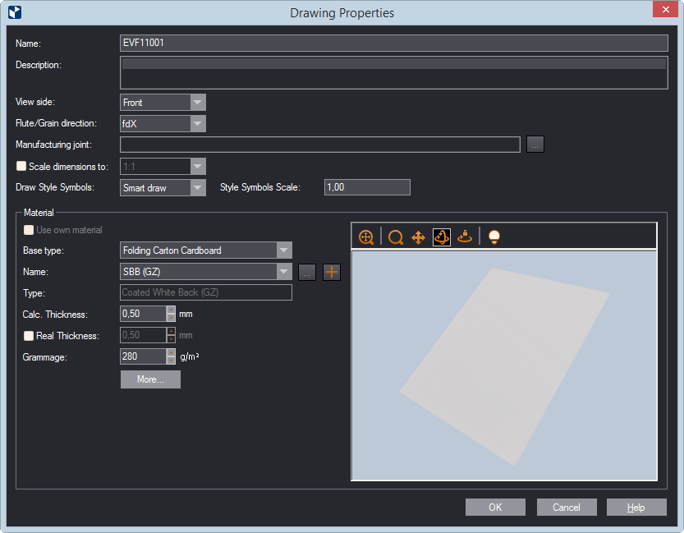Click the orange plus button to add a material

pyautogui.click(x=332, y=272)
